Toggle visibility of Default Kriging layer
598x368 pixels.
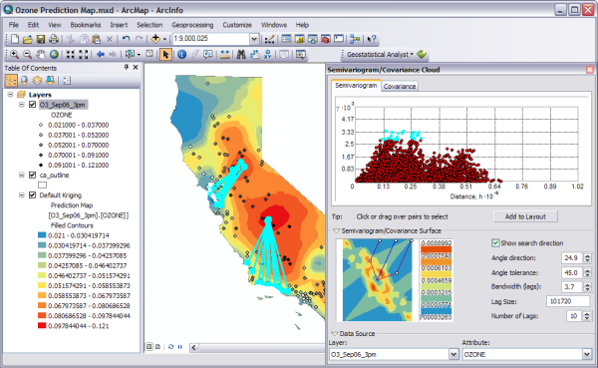tap(33, 195)
